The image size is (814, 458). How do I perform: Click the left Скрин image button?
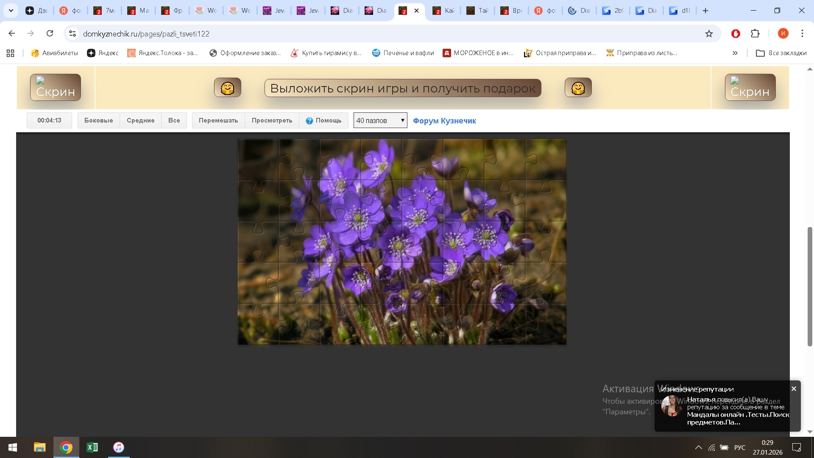coord(56,87)
